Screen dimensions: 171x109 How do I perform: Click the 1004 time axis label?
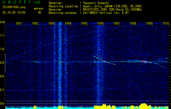(x=68, y=23)
